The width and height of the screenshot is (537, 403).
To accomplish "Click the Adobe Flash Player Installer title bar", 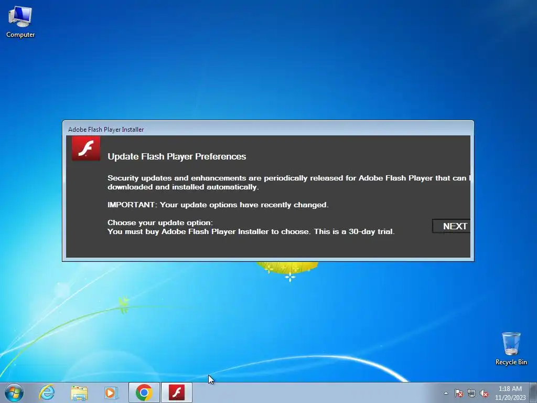I will click(x=268, y=129).
